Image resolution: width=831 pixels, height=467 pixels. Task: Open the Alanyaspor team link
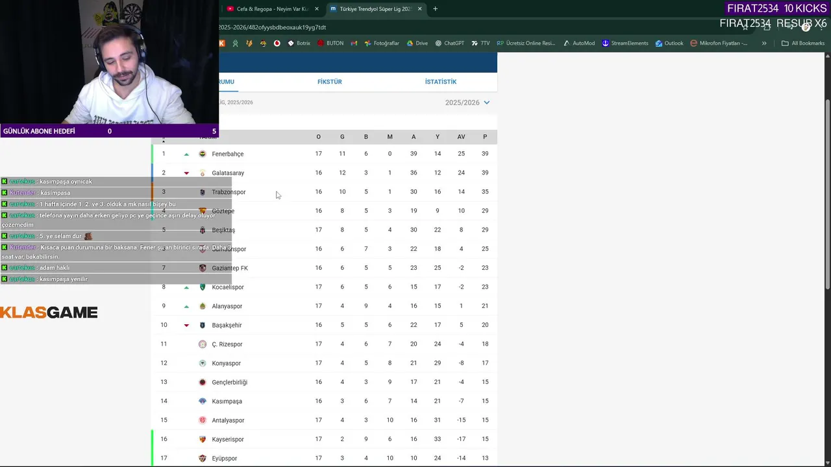[x=227, y=306]
